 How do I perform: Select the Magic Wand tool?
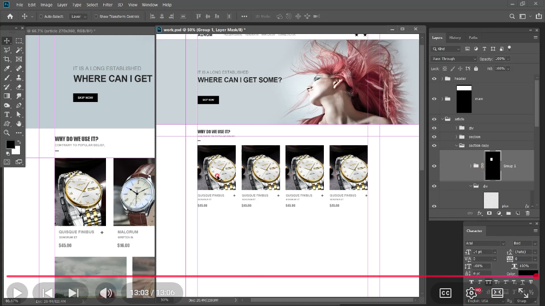pyautogui.click(x=19, y=50)
